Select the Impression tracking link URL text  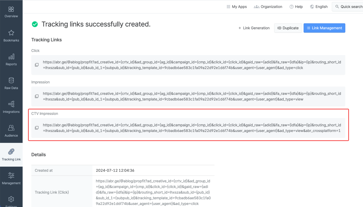click(x=192, y=97)
